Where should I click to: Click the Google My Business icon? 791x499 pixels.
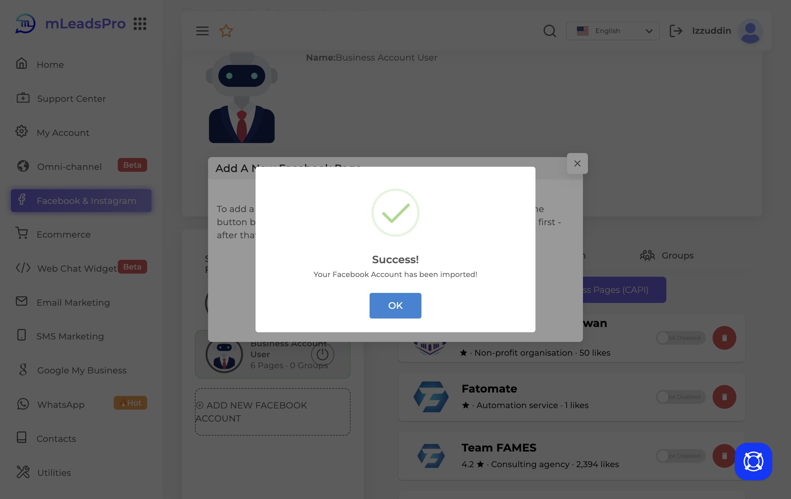21,370
